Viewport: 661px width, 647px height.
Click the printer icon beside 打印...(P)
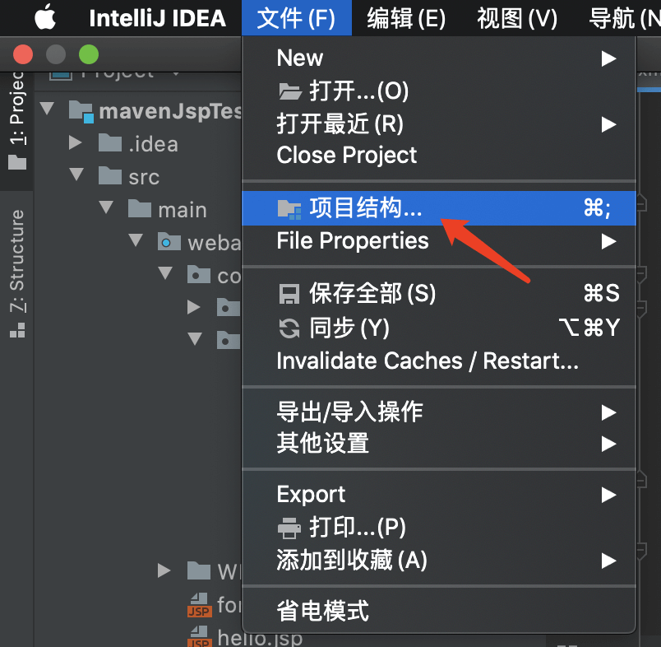click(x=289, y=528)
